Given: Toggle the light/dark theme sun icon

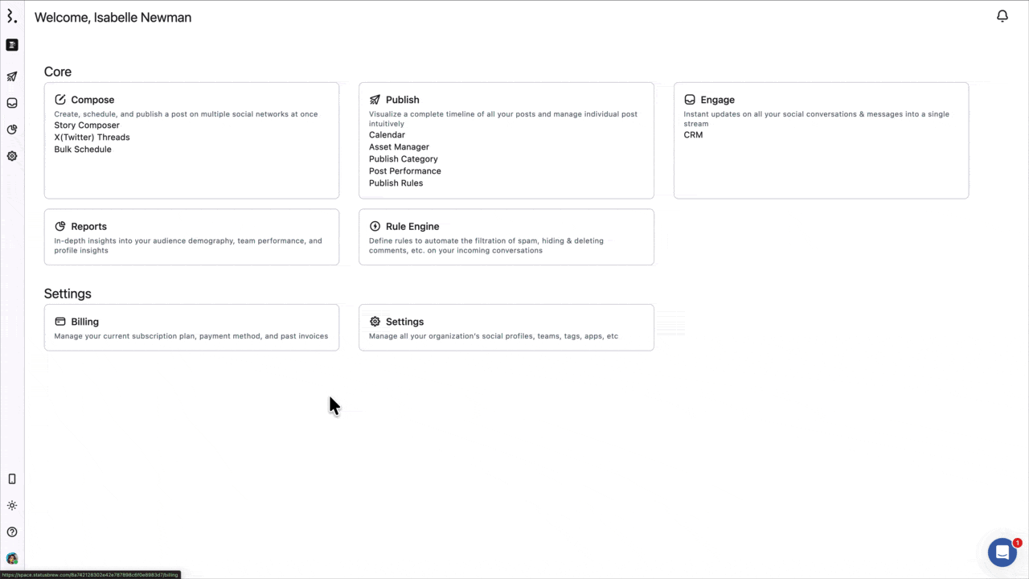Looking at the screenshot, I should point(12,506).
